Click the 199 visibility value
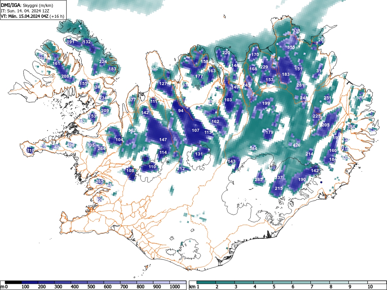The width and height of the screenshot is (387, 290). click(x=266, y=103)
